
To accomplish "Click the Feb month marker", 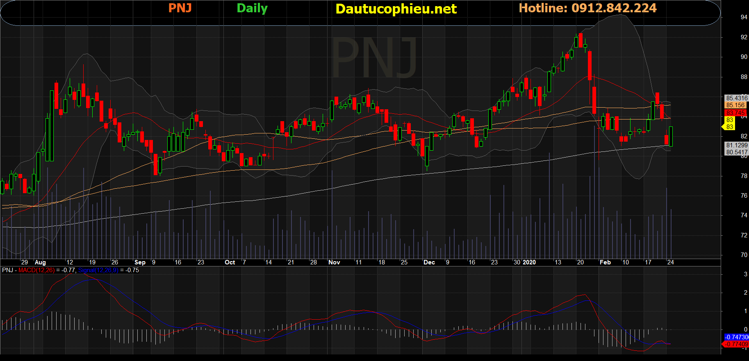I will click(x=605, y=262).
